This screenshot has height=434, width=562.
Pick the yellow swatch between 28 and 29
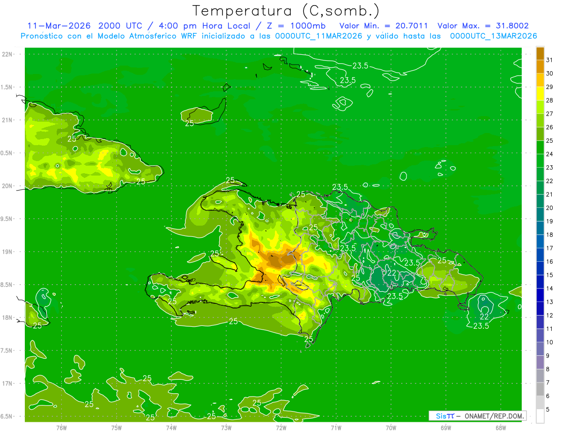point(540,93)
